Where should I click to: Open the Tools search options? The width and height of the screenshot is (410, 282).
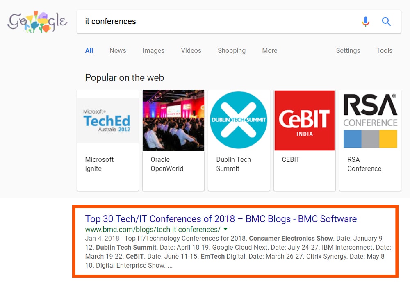384,51
